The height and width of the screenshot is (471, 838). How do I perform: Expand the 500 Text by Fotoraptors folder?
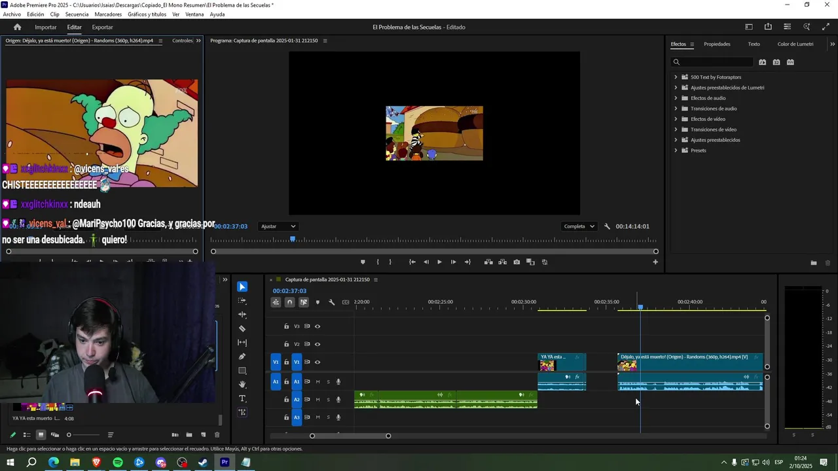[x=676, y=77]
